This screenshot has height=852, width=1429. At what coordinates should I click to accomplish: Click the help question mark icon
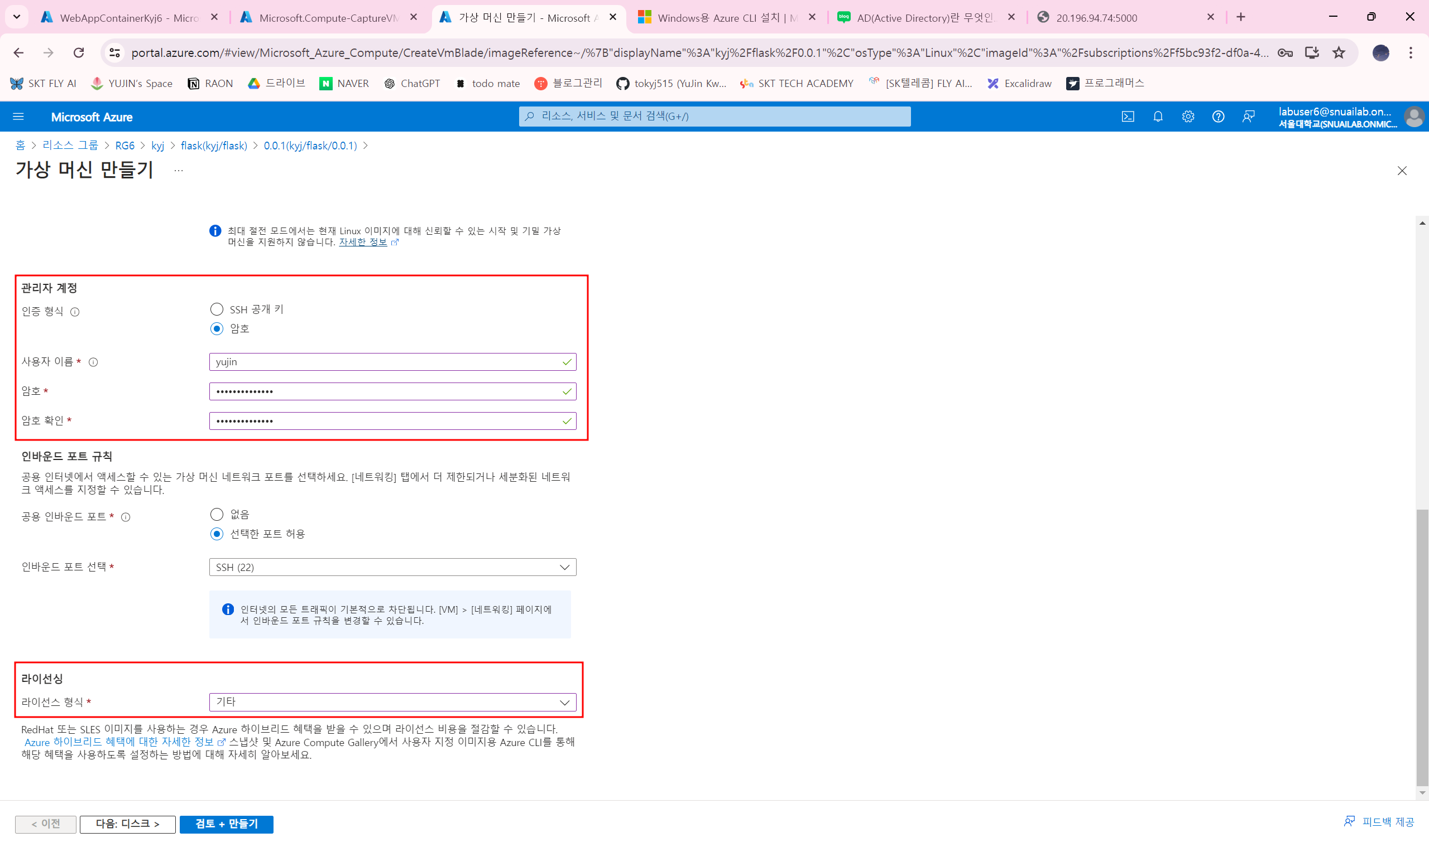(x=1217, y=117)
